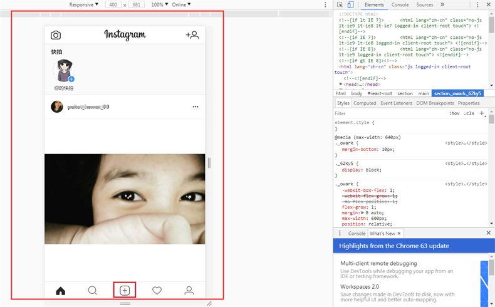Viewport: 495px width, 307px height.
Task: Open the search magnifier icon
Action: pyautogui.click(x=93, y=290)
